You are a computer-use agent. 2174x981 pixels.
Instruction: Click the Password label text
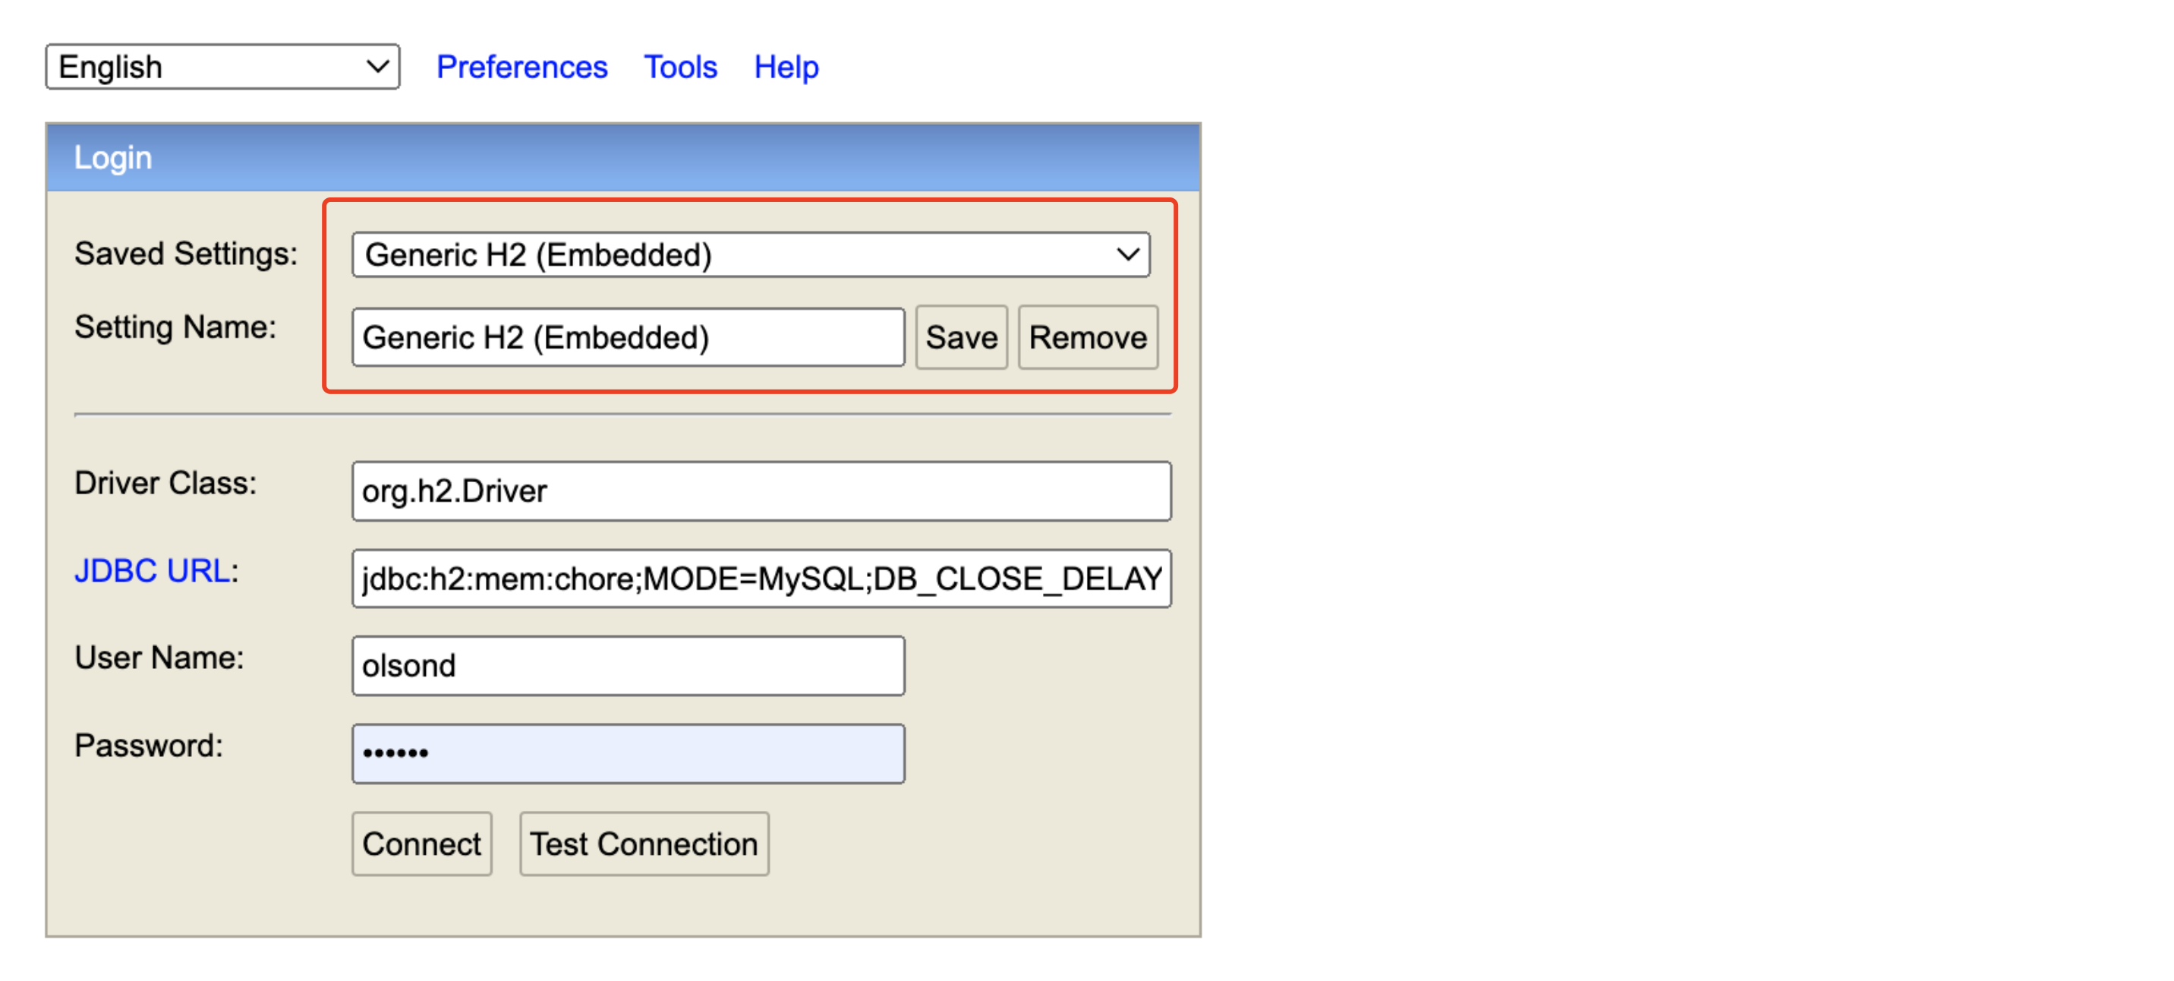pyautogui.click(x=149, y=746)
